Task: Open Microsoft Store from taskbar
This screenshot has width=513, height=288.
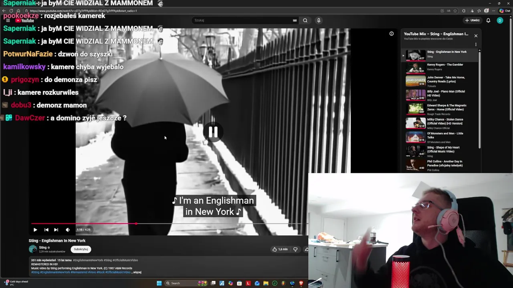Action: [239, 283]
